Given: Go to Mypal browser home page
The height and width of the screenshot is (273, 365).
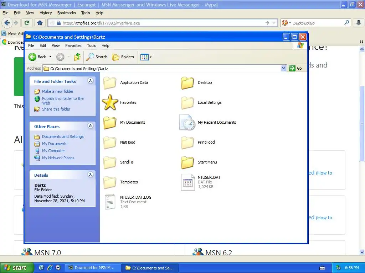Looking at the screenshot, I should [x=40, y=23].
